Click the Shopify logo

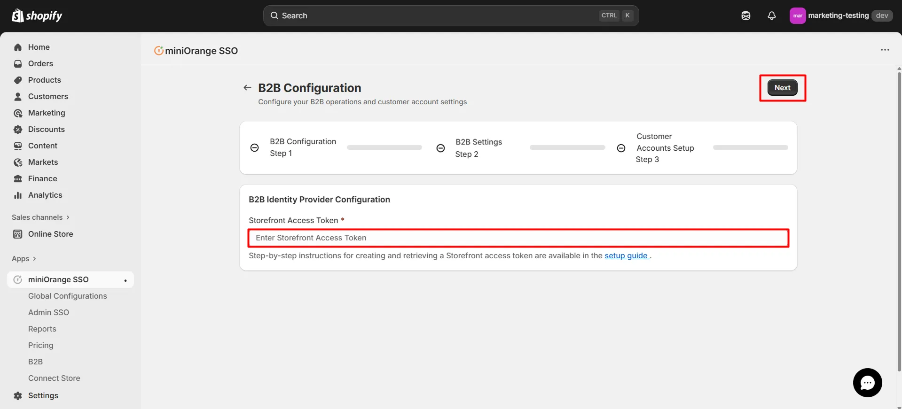(x=37, y=15)
